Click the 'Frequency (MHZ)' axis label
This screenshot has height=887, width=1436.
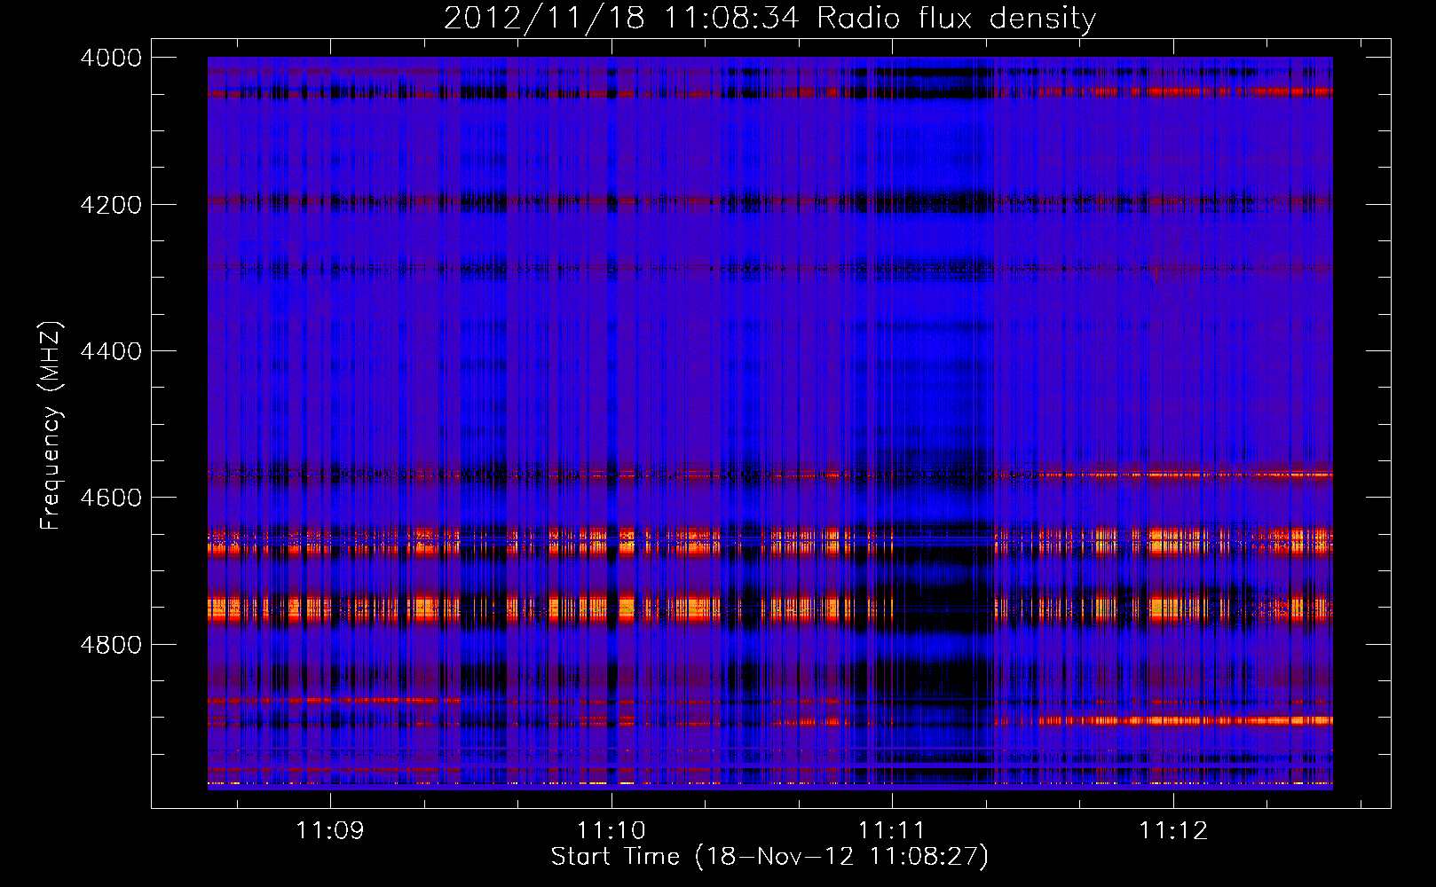coord(51,426)
